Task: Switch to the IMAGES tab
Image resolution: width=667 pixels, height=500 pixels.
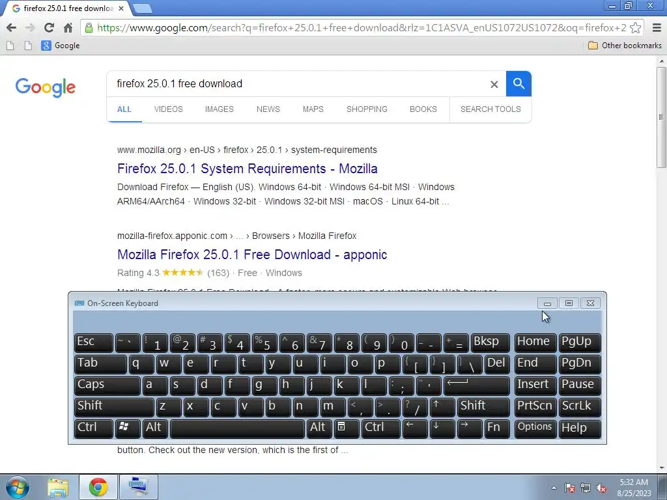Action: tap(219, 109)
